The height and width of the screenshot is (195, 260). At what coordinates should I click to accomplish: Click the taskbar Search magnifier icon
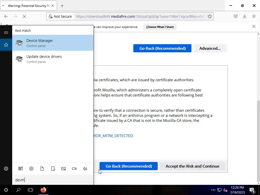[18, 190]
